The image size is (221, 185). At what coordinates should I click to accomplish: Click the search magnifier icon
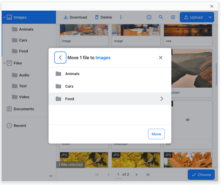click(x=161, y=17)
